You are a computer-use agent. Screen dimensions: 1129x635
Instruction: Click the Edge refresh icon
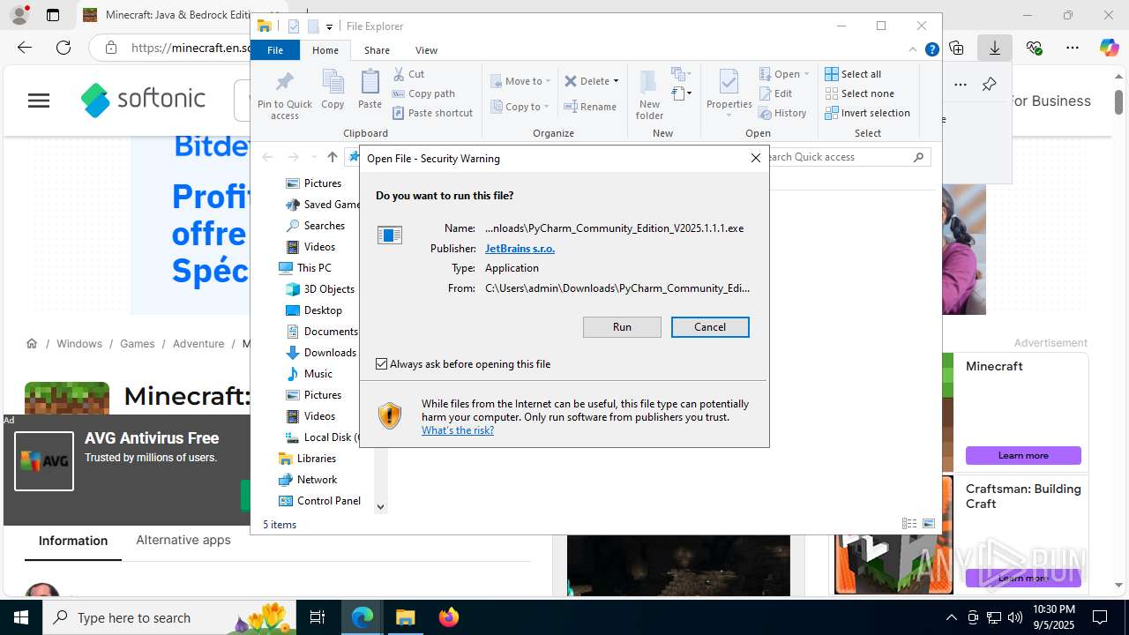pos(64,48)
